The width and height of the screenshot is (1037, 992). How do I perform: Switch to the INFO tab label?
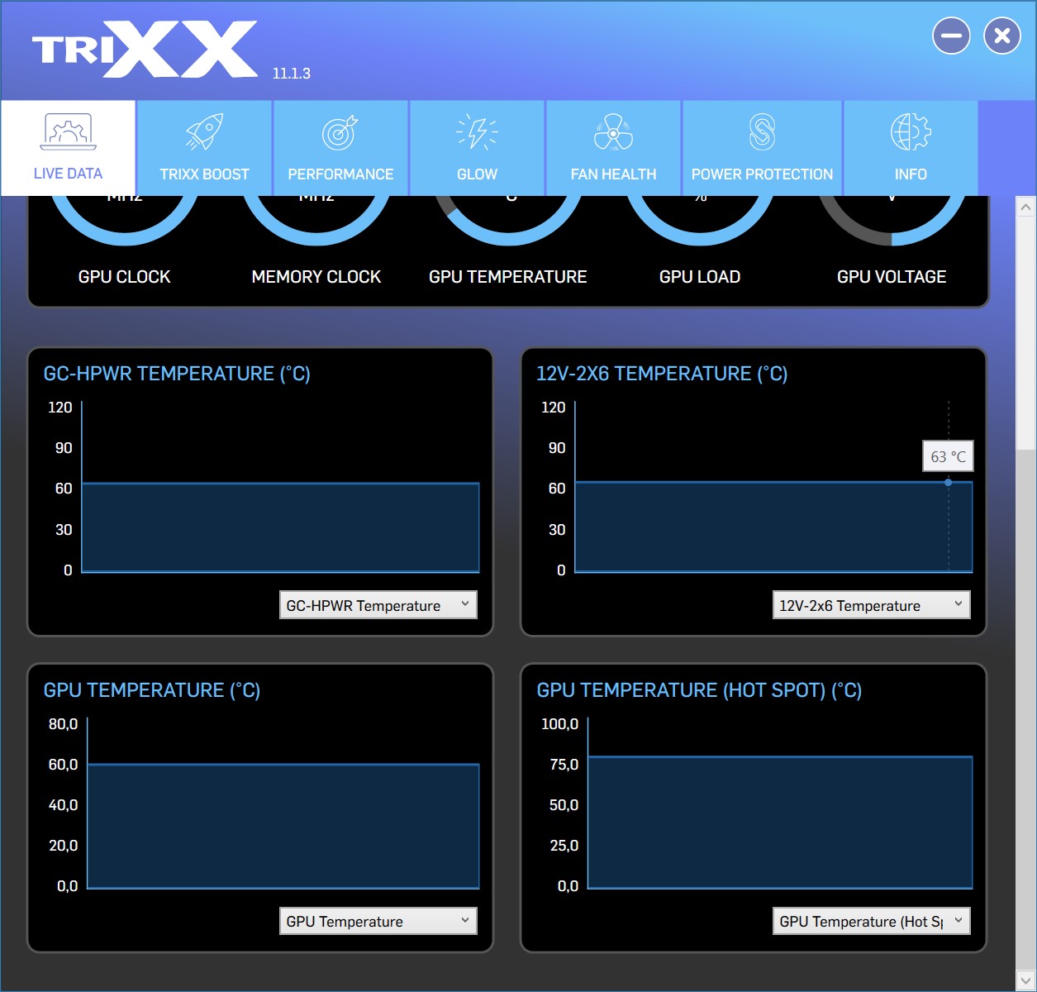[911, 174]
